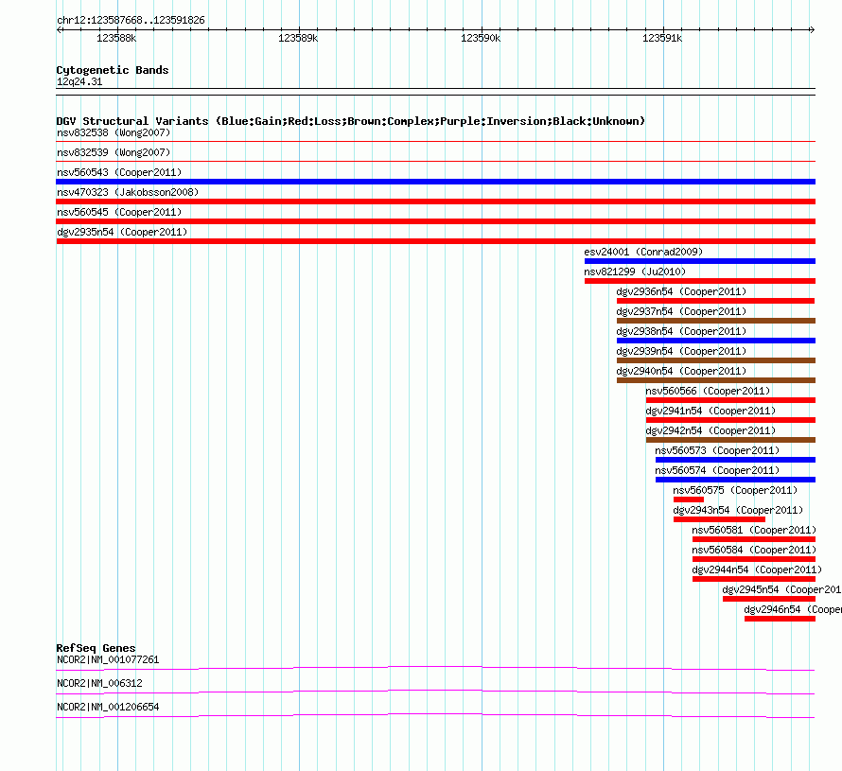Click the dgv2946n54 variant label
The width and height of the screenshot is (842, 771).
click(793, 609)
